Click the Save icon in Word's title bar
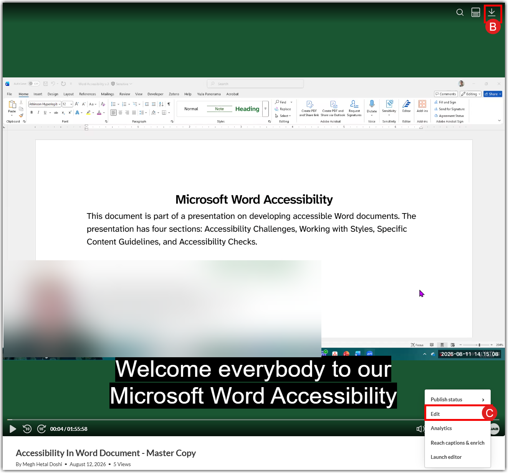The height and width of the screenshot is (473, 508). point(45,84)
